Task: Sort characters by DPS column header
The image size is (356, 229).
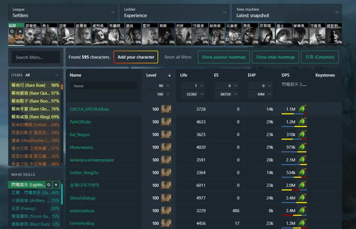Action: [x=285, y=76]
